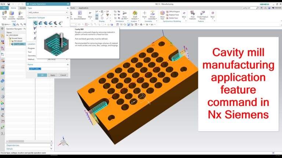Open the Menu dropdown on the toolbar
282x158 pixels.
pyautogui.click(x=6, y=25)
